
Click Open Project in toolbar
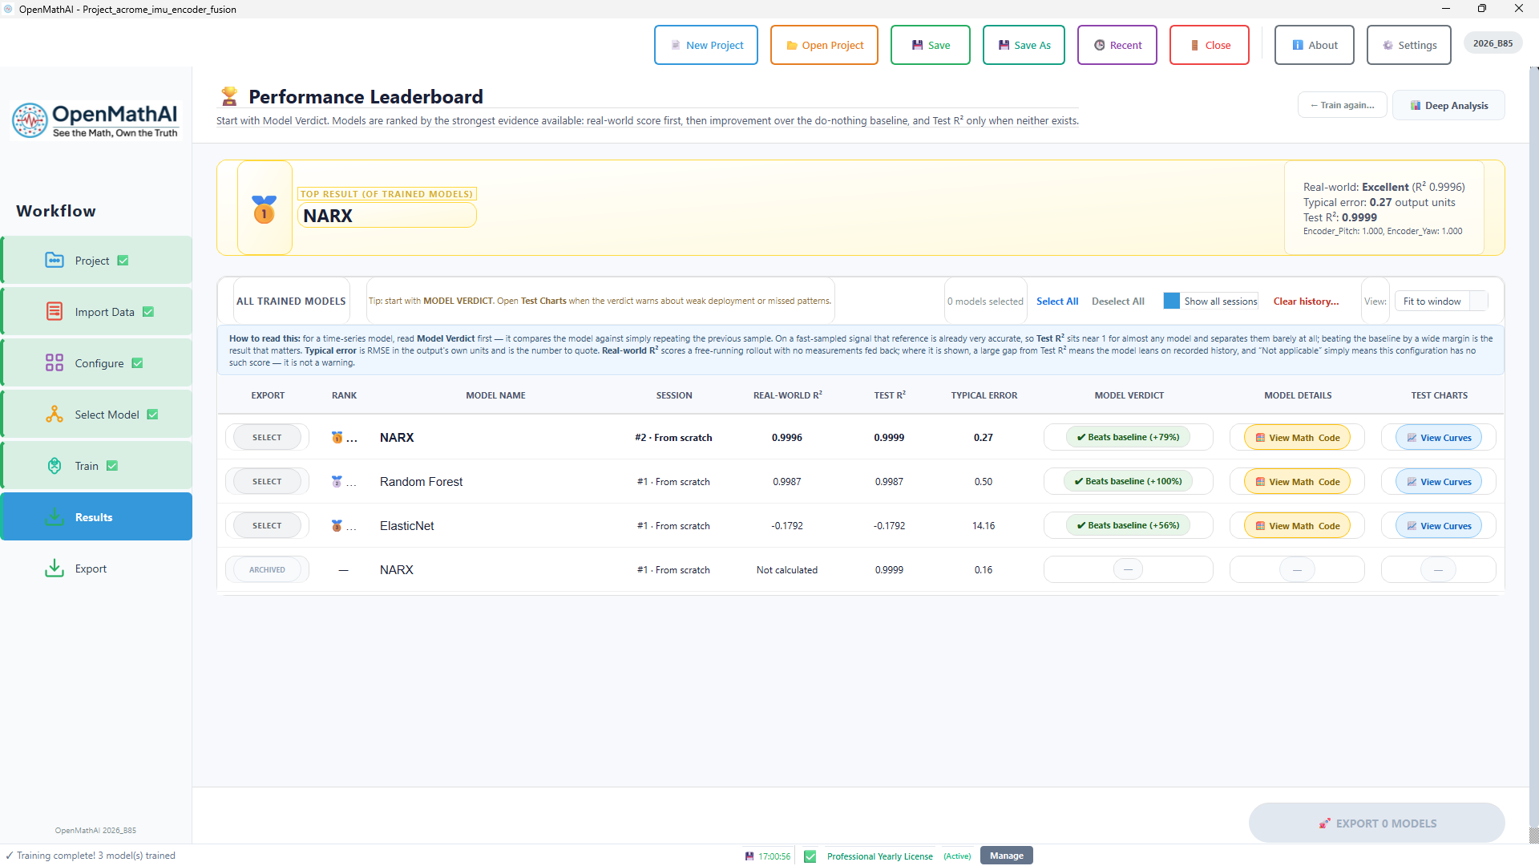tap(824, 45)
